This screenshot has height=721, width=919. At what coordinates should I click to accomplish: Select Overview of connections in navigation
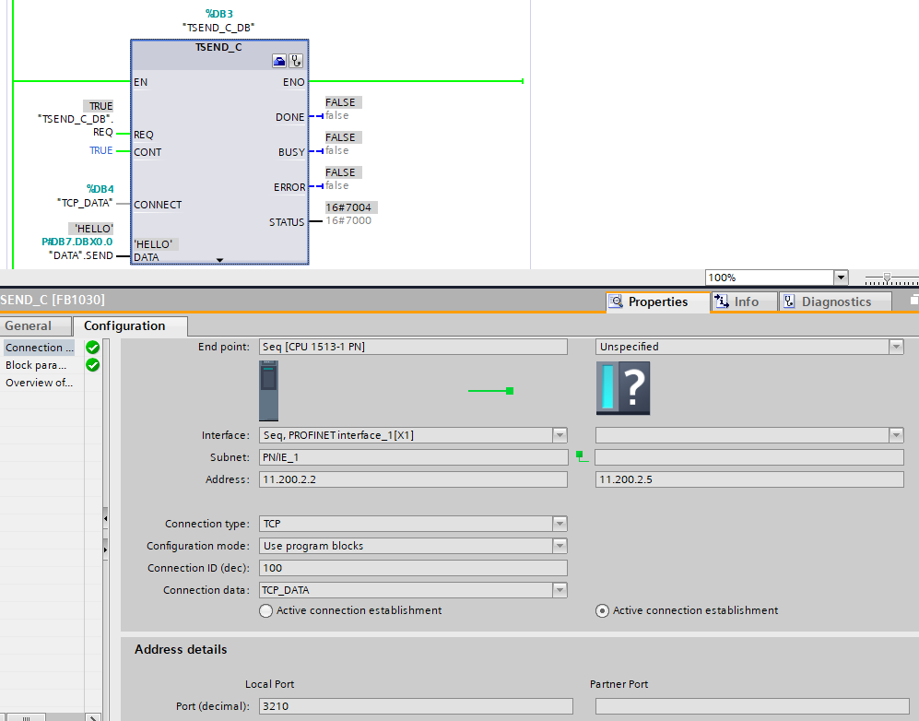click(39, 383)
